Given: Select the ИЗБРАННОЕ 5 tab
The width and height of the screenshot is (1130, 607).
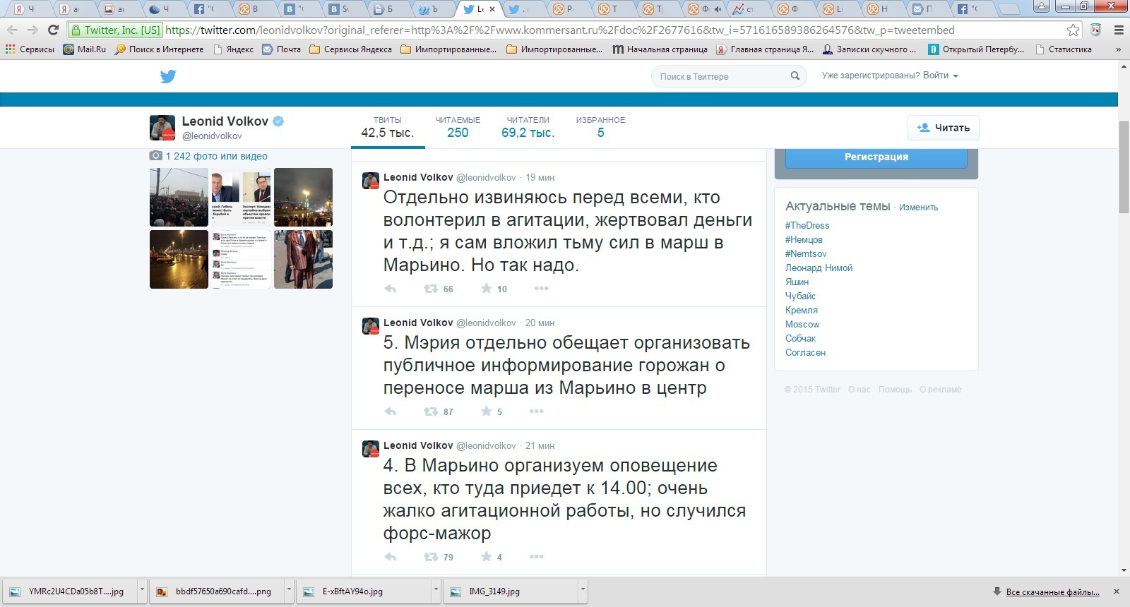Looking at the screenshot, I should pos(600,128).
